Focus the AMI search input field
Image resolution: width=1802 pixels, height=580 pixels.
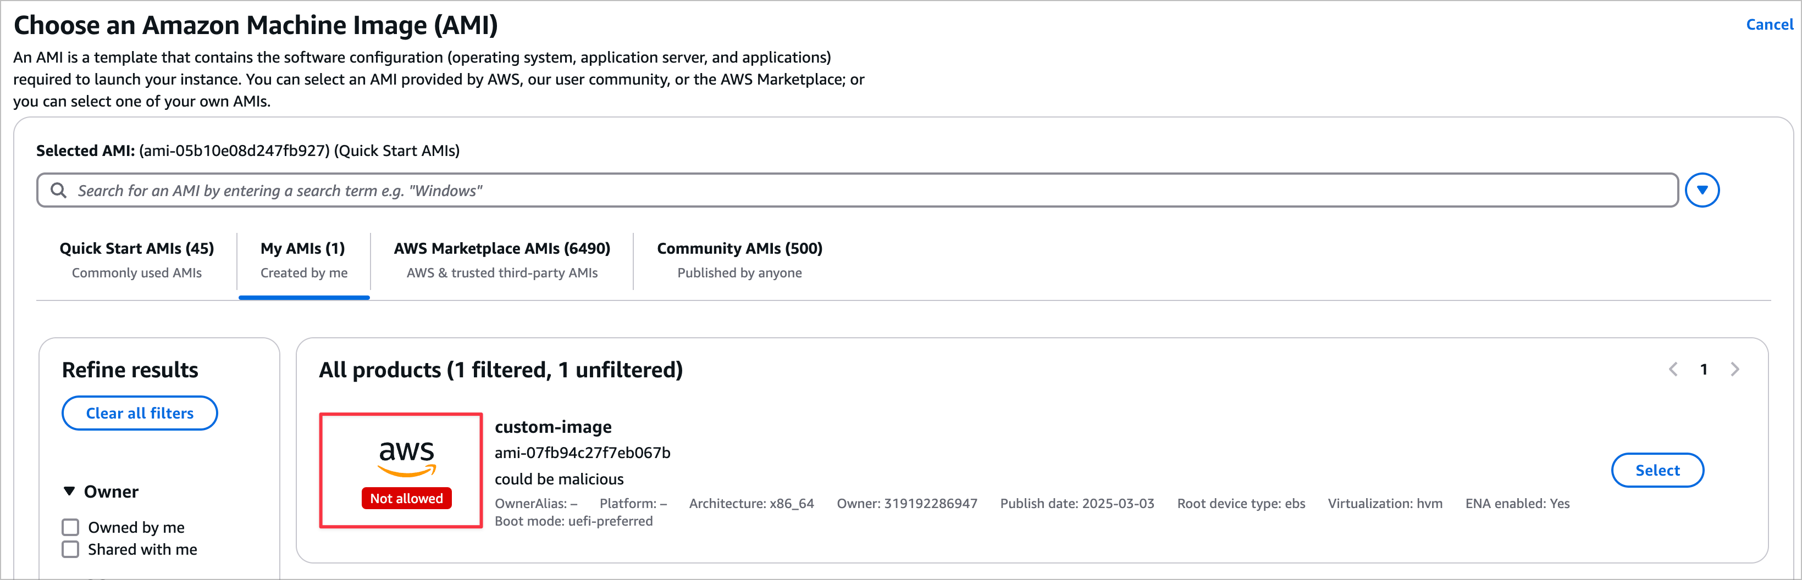[x=867, y=191]
